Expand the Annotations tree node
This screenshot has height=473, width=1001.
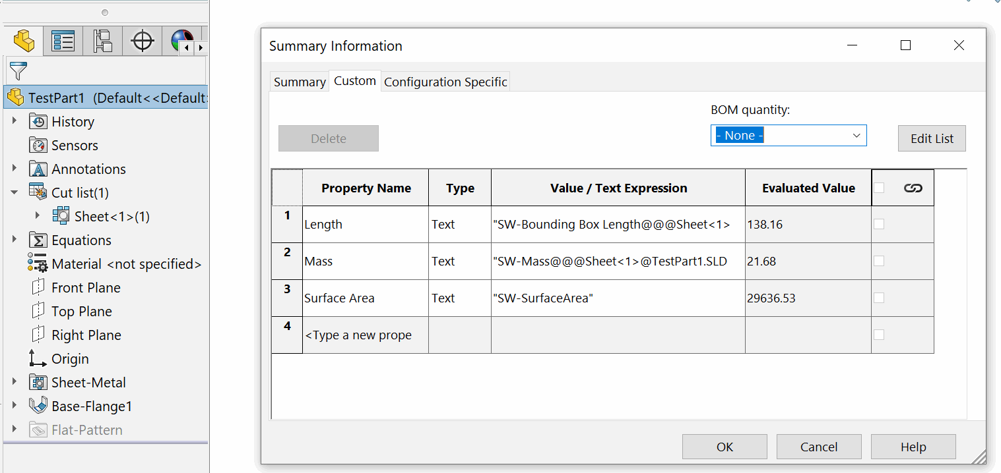pyautogui.click(x=15, y=169)
